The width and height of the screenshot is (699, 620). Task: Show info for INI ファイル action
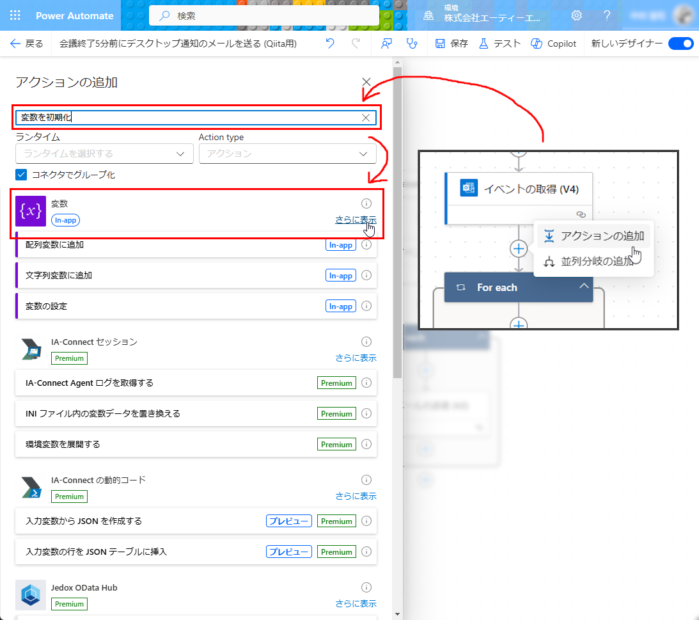(x=366, y=413)
